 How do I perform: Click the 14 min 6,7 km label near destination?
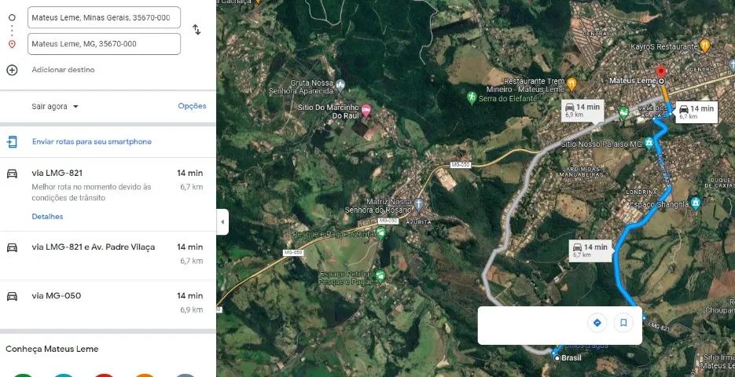(697, 112)
